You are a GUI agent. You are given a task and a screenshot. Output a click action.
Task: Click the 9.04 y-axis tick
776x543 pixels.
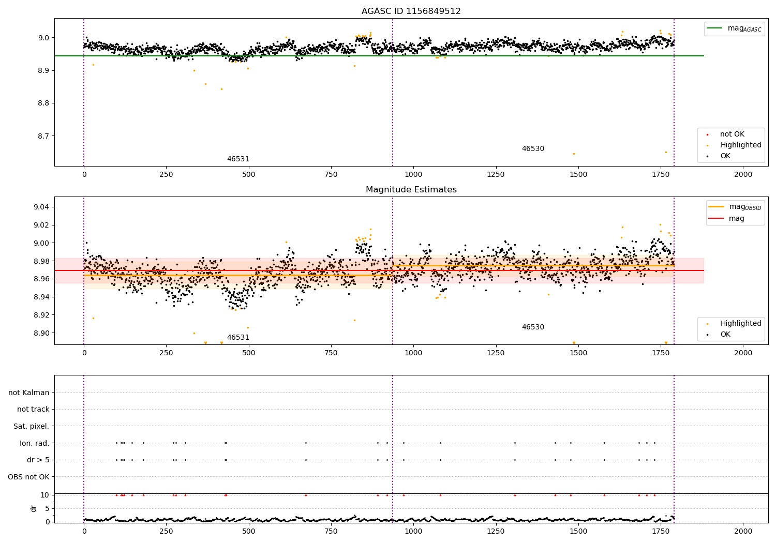tap(41, 207)
